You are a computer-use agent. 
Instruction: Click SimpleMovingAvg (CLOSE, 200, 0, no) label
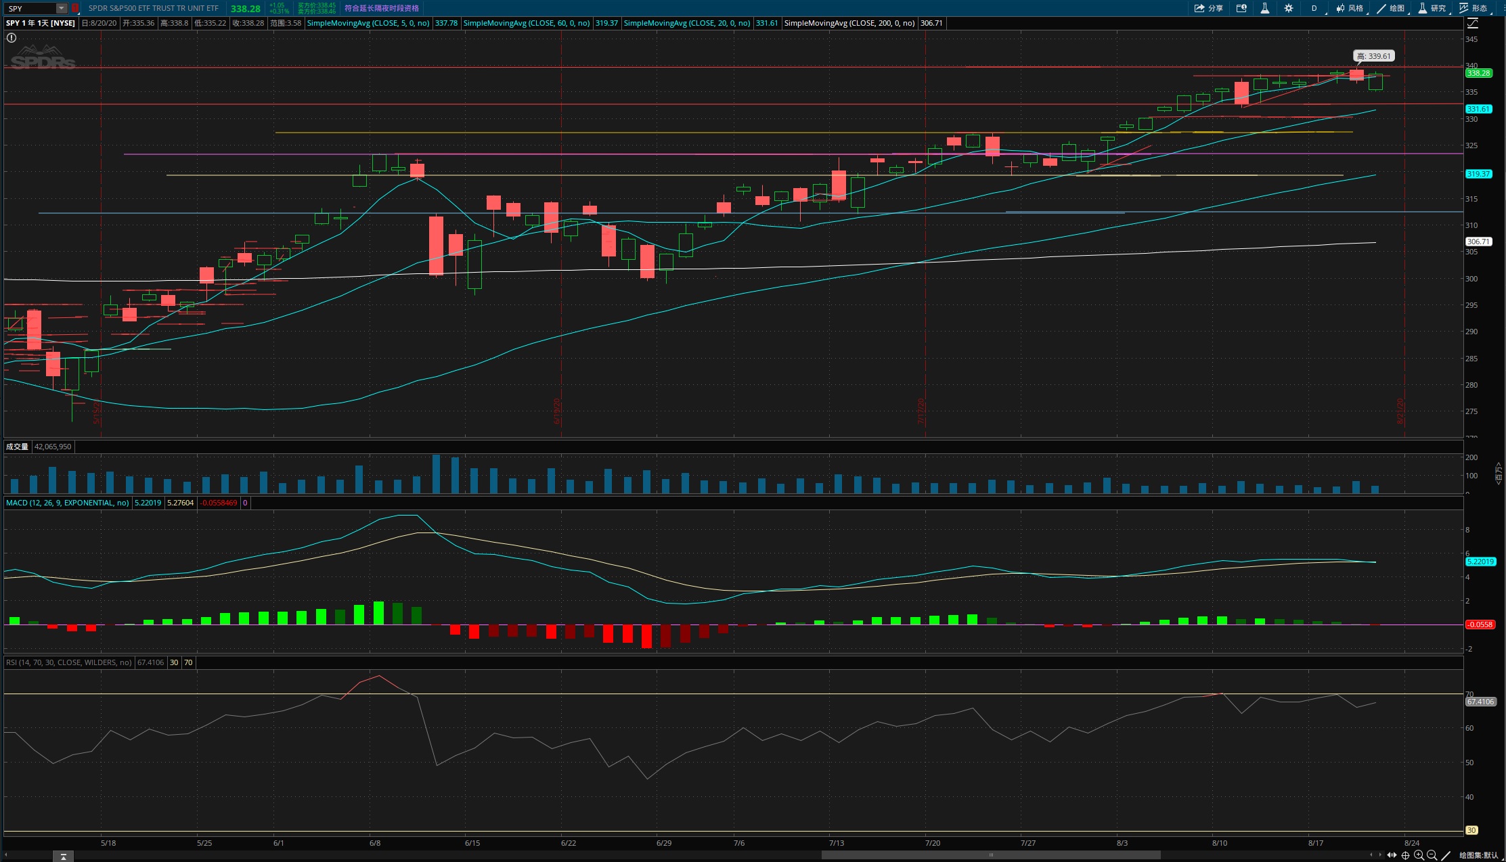[x=849, y=23]
